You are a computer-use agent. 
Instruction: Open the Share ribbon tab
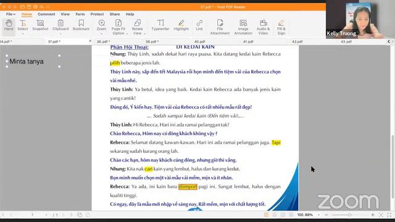[x=115, y=14]
